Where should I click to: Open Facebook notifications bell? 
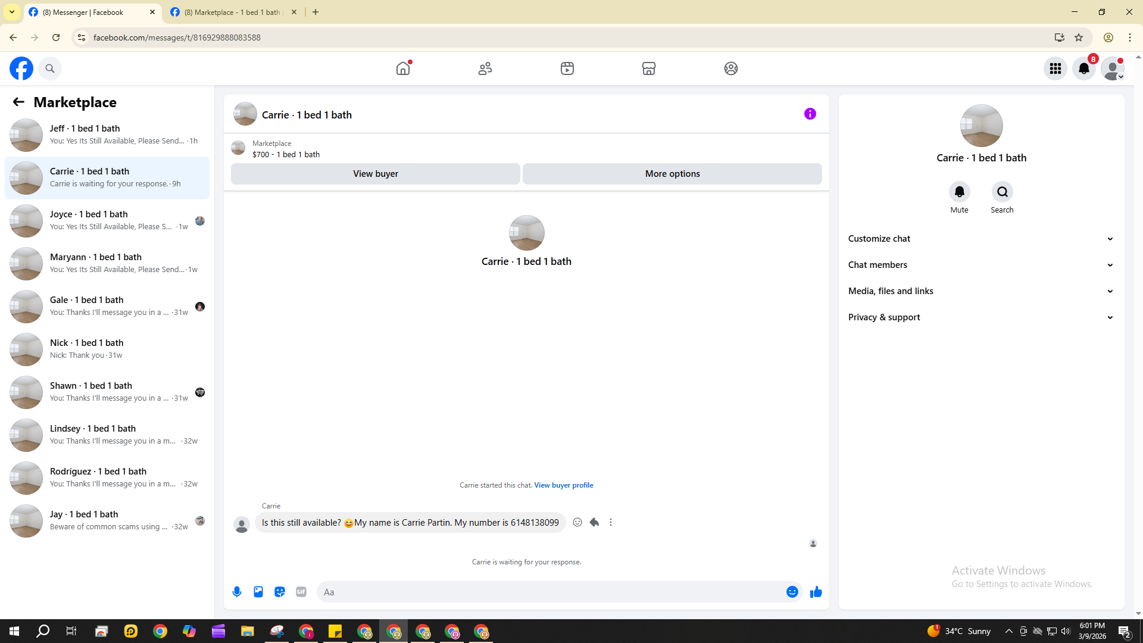coord(1083,68)
